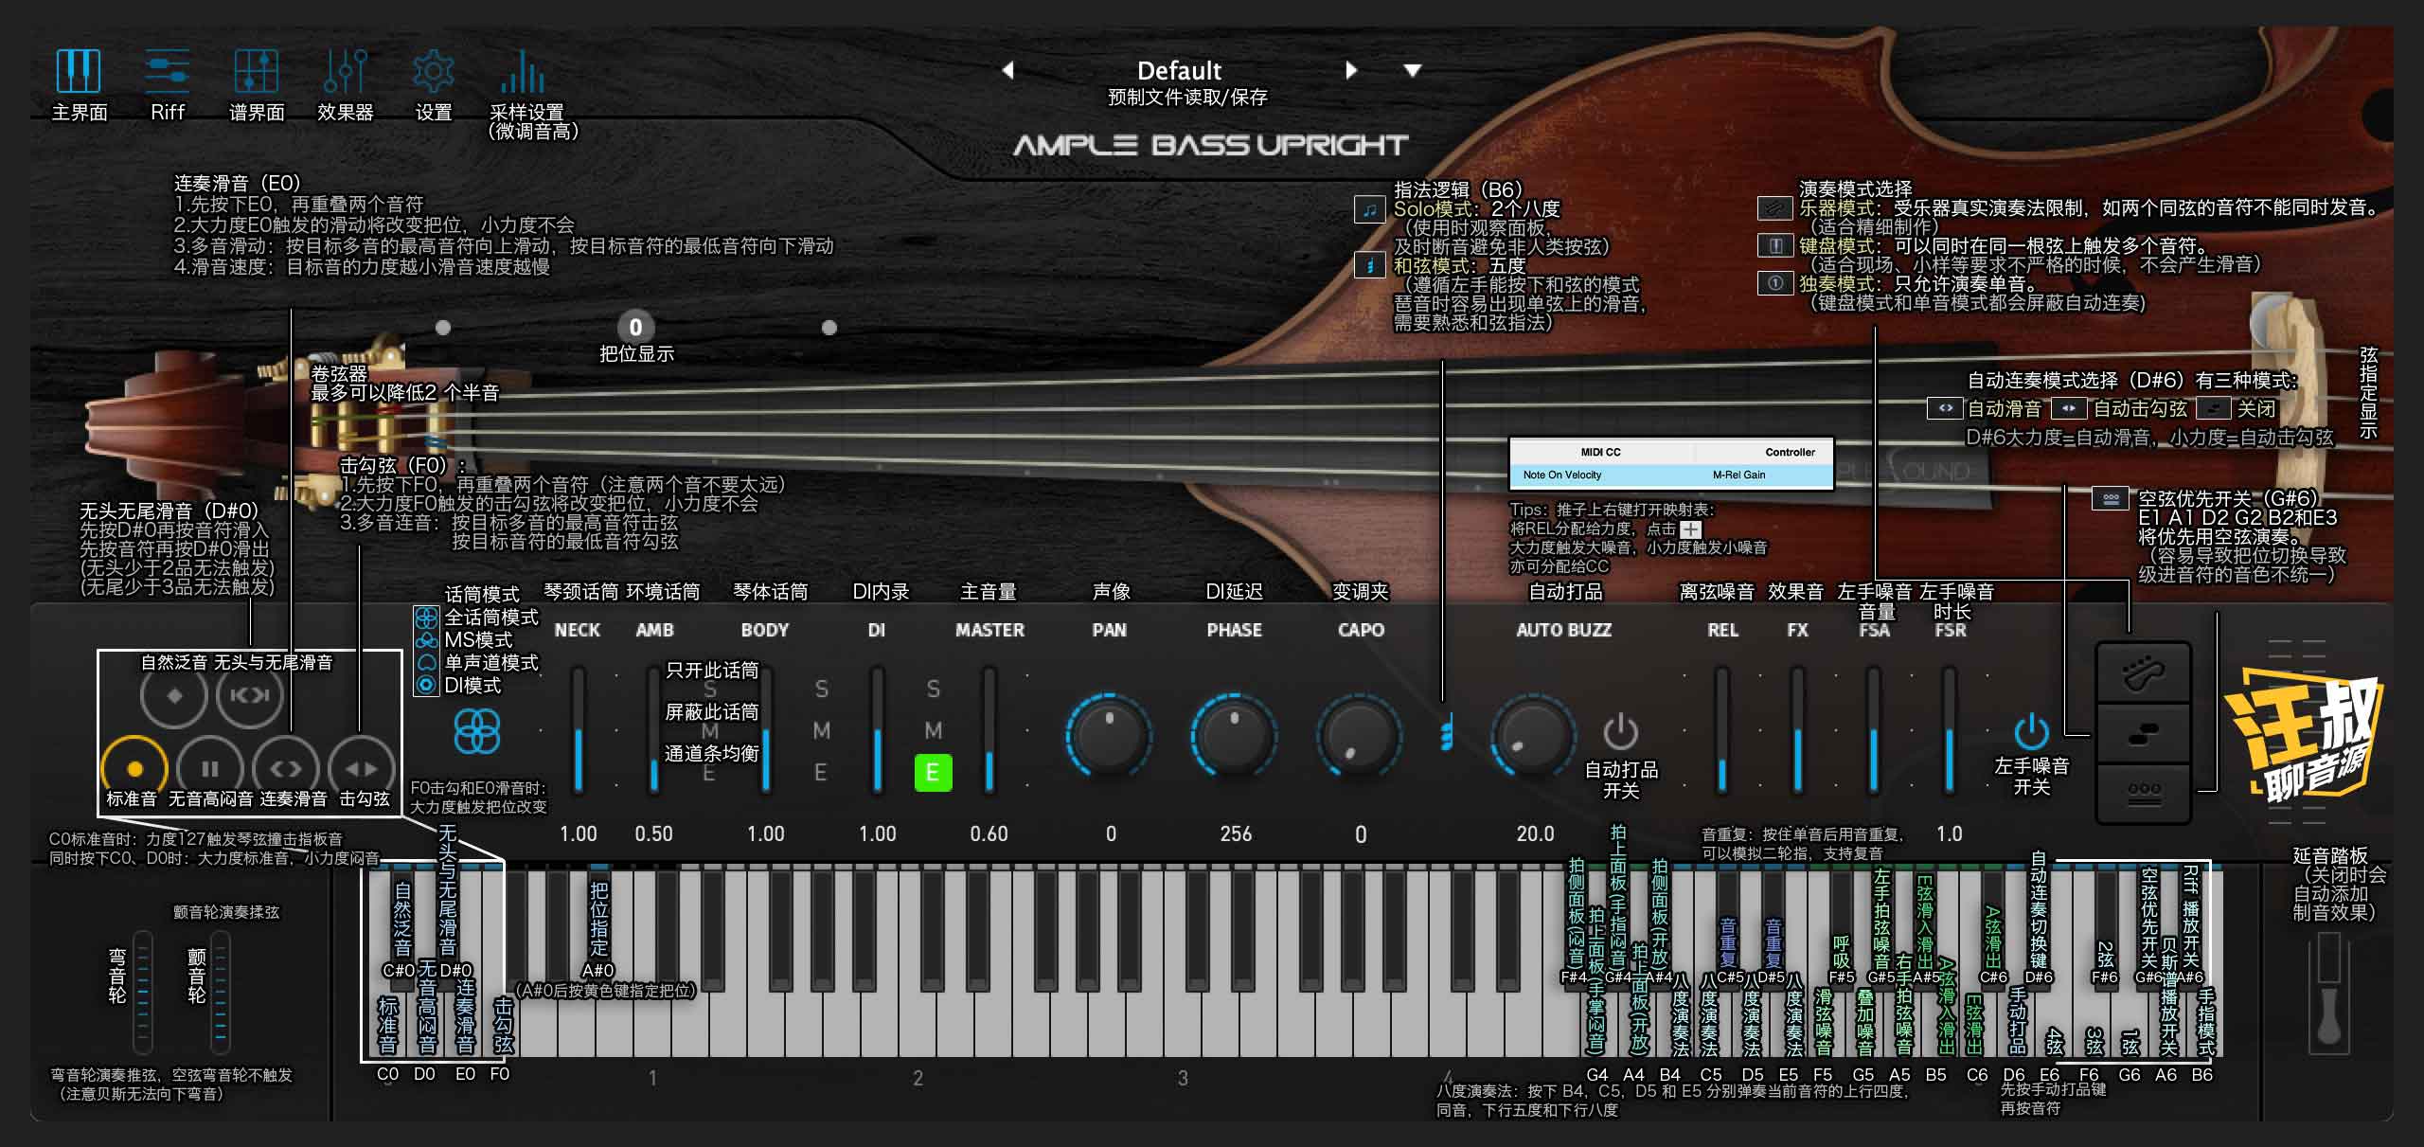Click the open string first bottom button

pyautogui.click(x=2144, y=792)
